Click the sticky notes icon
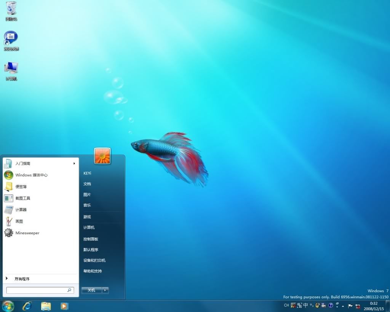 tap(9, 187)
